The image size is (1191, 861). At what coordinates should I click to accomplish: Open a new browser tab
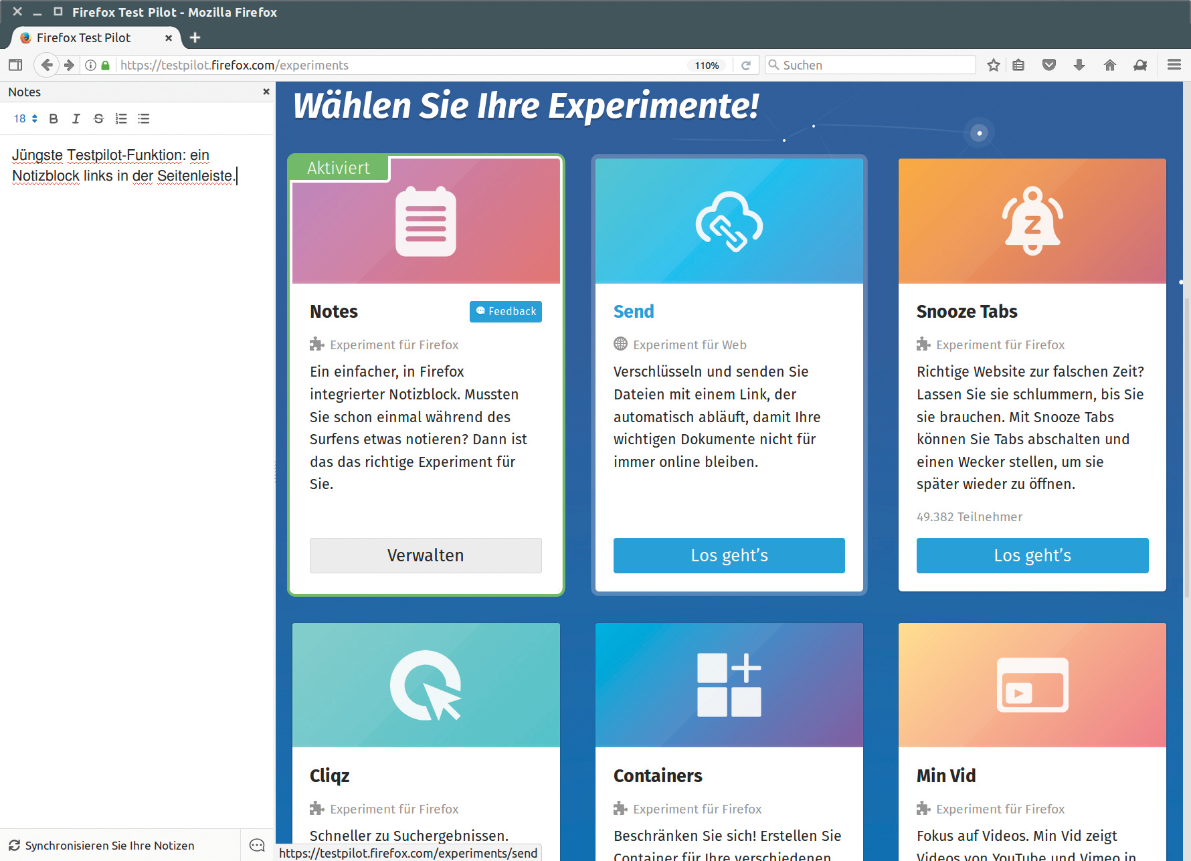195,37
